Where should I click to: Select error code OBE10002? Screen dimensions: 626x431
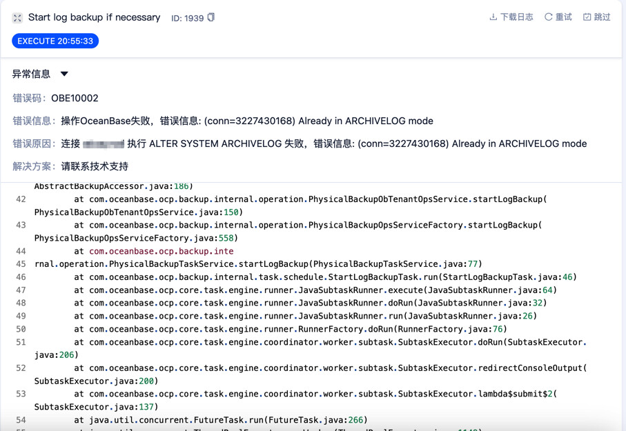coord(75,98)
